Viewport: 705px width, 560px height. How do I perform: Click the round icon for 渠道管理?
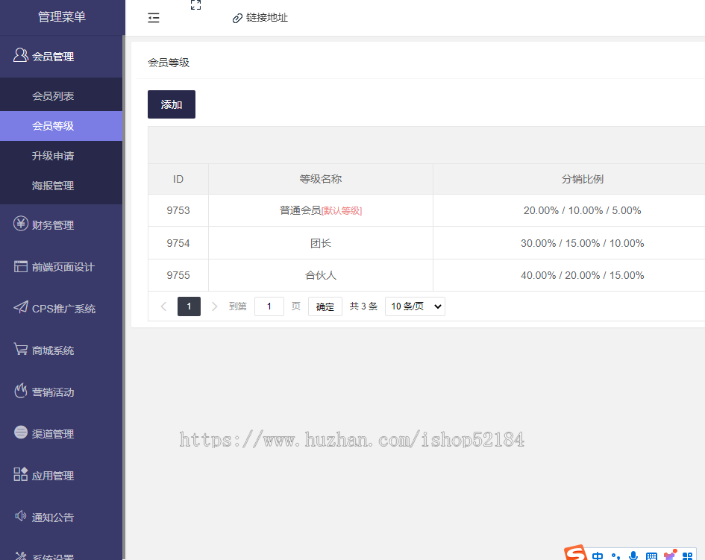(21, 432)
